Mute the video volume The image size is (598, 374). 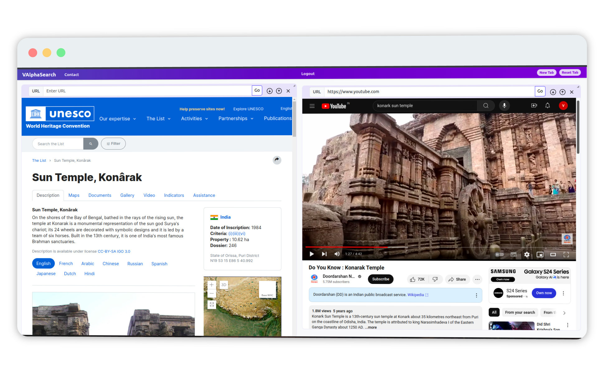coord(337,254)
